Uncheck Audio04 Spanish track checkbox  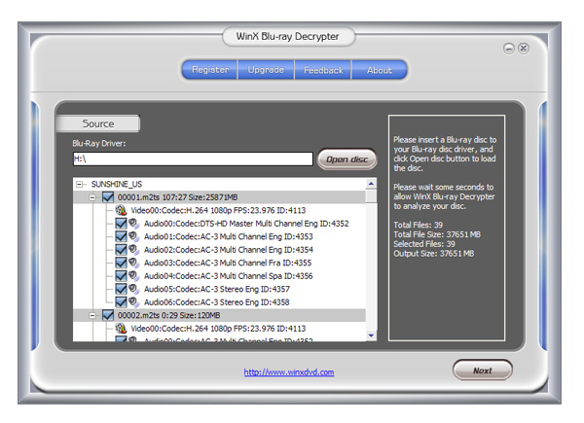(x=121, y=276)
